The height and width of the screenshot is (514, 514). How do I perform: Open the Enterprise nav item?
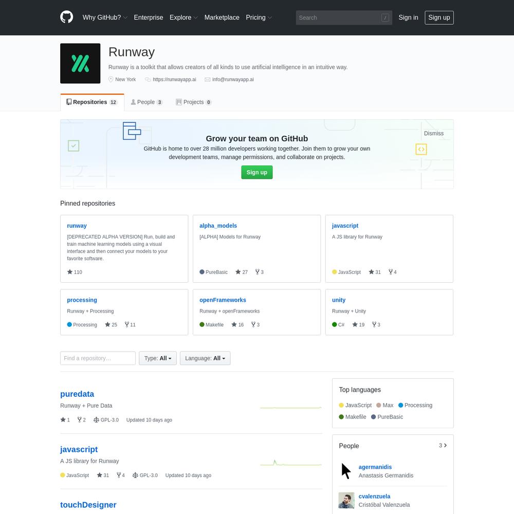point(149,17)
